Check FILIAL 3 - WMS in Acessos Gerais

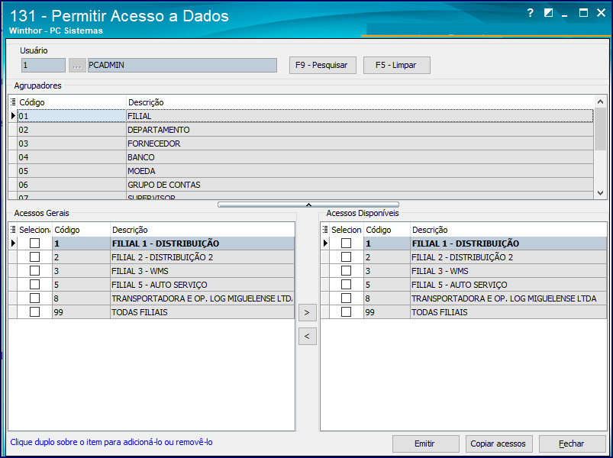35,271
